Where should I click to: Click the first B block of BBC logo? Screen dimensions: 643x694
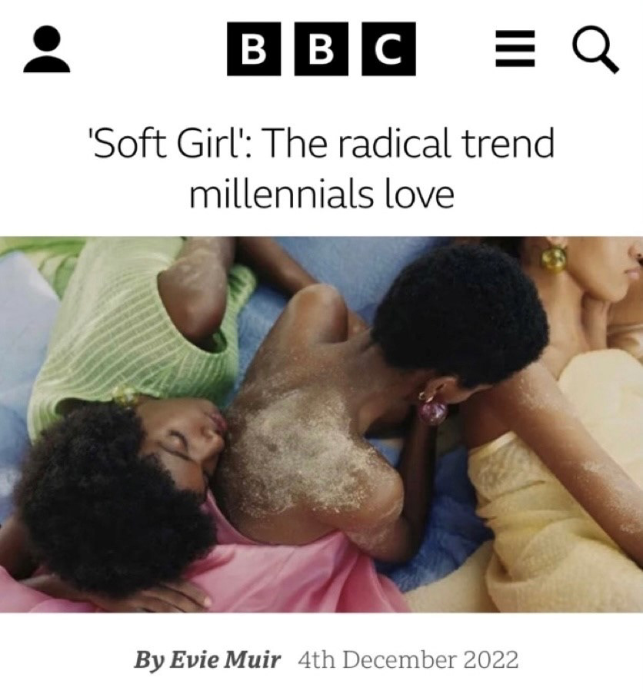pos(254,48)
